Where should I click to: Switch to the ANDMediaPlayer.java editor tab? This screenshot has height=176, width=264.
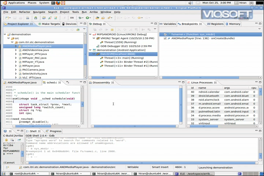click(x=20, y=83)
